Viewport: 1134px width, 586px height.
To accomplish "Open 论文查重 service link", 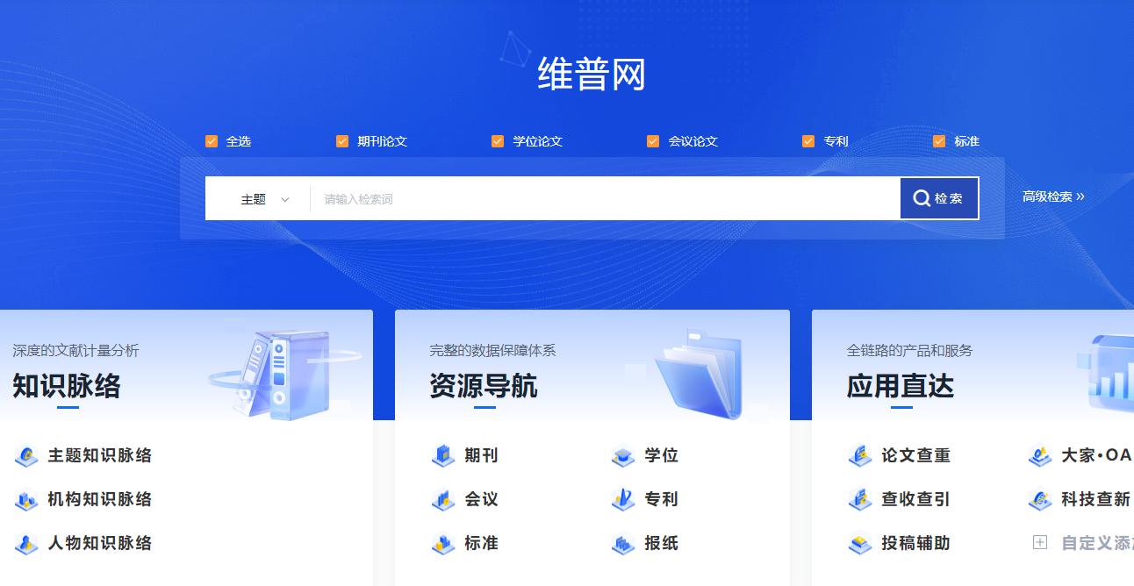I will click(916, 455).
